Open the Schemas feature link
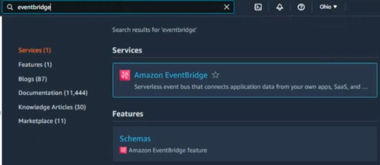This screenshot has height=165, width=380. point(135,138)
